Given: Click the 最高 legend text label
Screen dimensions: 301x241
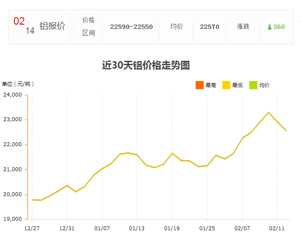Looking at the screenshot, I should (x=211, y=85).
